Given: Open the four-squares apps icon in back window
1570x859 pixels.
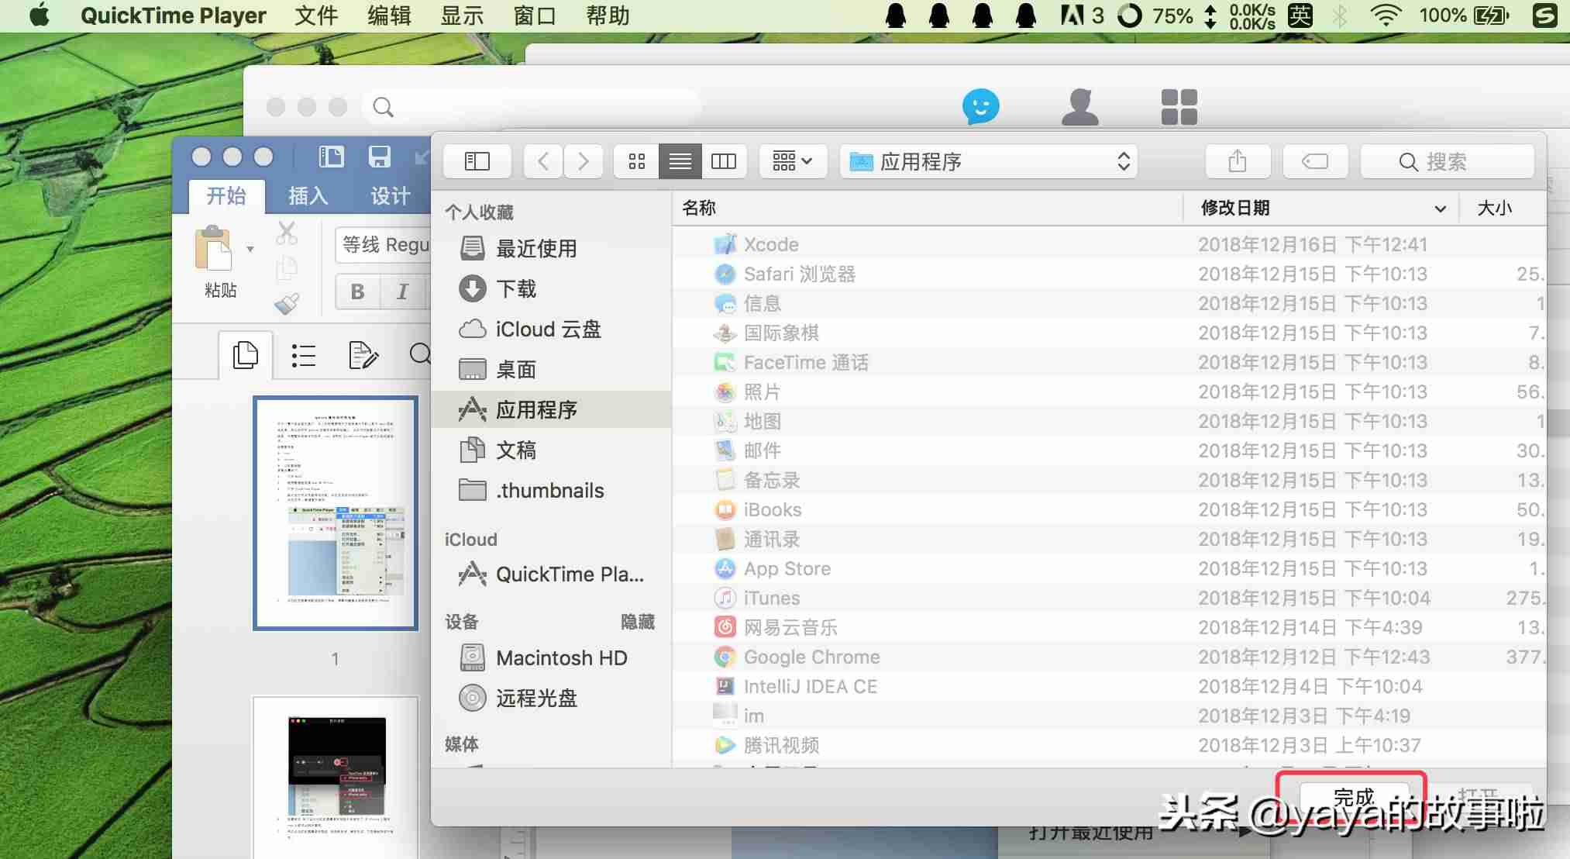Looking at the screenshot, I should click(x=1179, y=106).
